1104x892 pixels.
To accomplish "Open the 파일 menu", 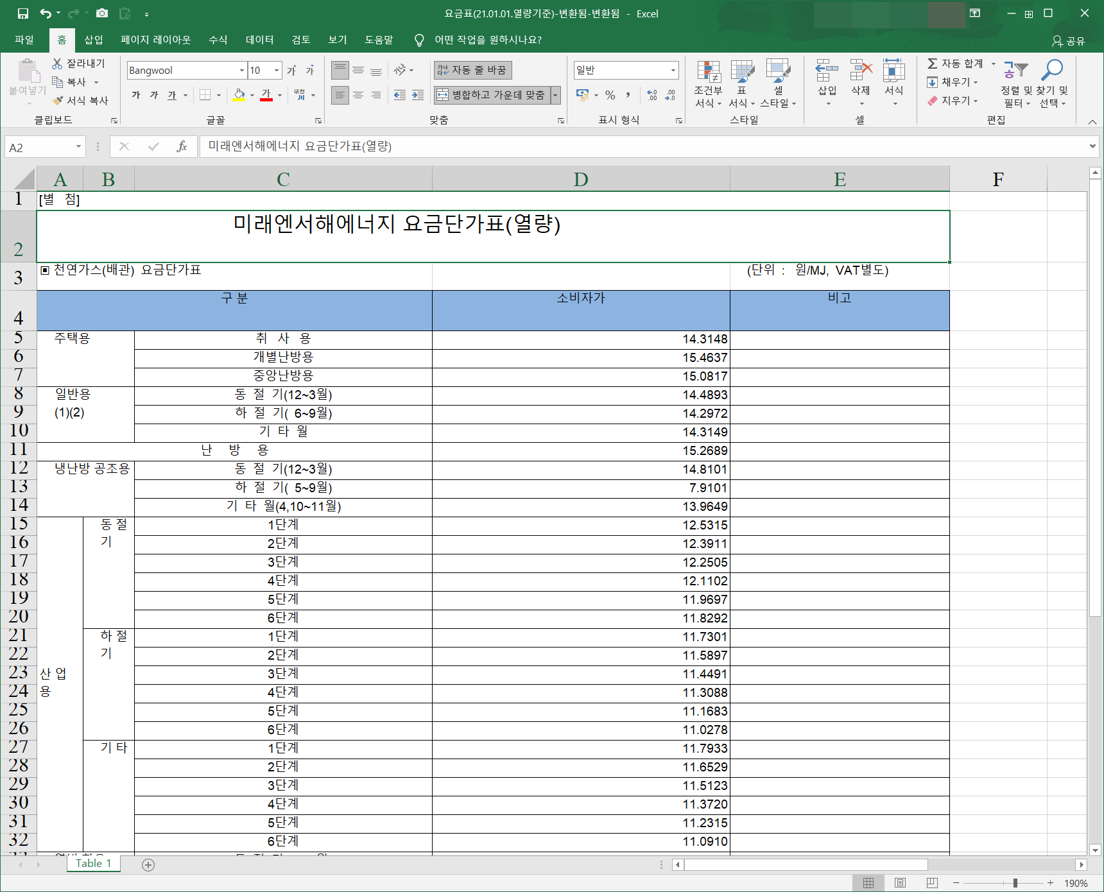I will point(24,40).
